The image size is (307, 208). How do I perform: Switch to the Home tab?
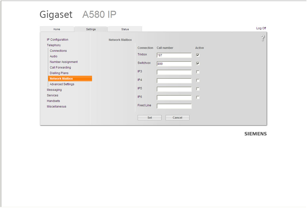coord(57,29)
